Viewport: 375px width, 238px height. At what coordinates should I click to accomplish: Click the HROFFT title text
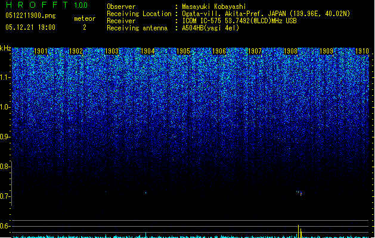tap(37, 5)
